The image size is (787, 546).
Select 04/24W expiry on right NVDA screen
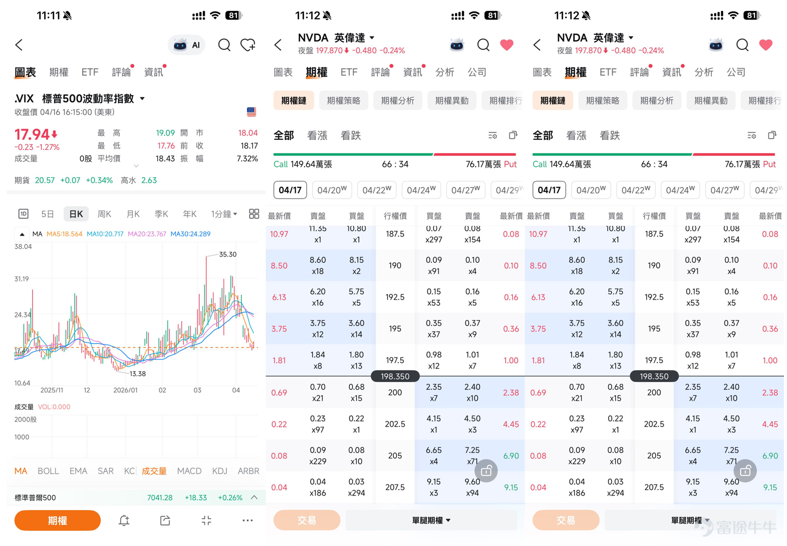point(680,190)
